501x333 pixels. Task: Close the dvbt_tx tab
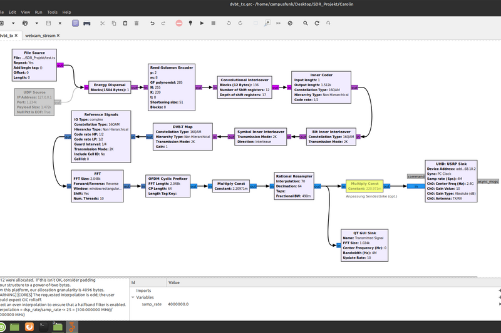tap(16, 36)
